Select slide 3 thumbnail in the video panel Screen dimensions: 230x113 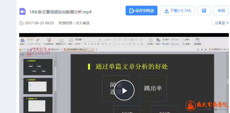click(38, 86)
